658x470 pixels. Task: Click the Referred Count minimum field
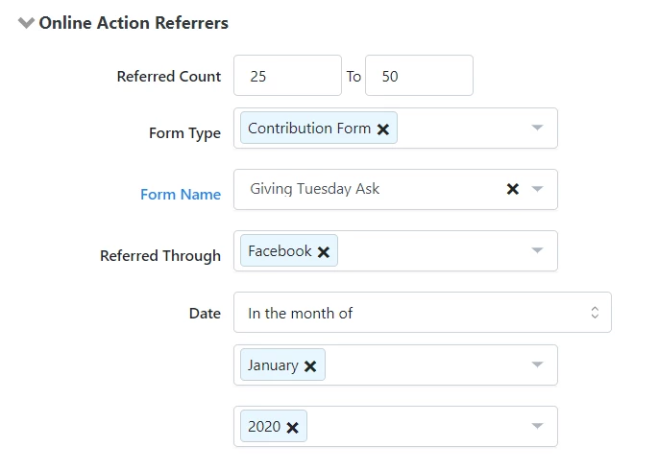pos(287,76)
